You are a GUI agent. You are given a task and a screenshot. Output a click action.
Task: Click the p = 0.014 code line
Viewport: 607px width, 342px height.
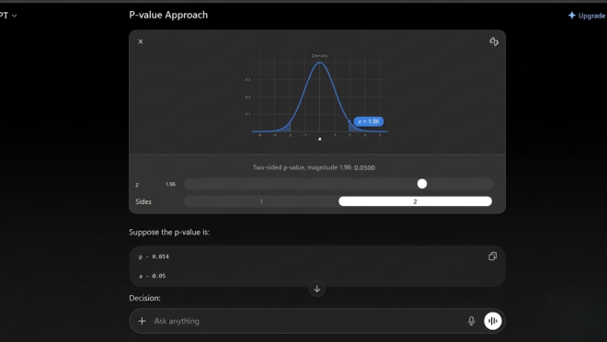(154, 256)
